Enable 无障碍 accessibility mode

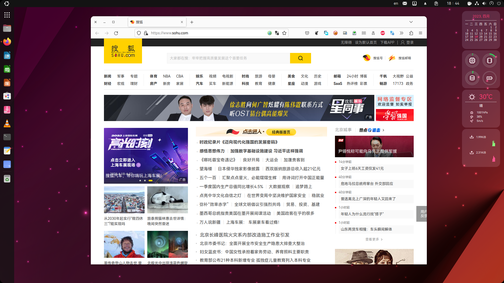pyautogui.click(x=346, y=42)
